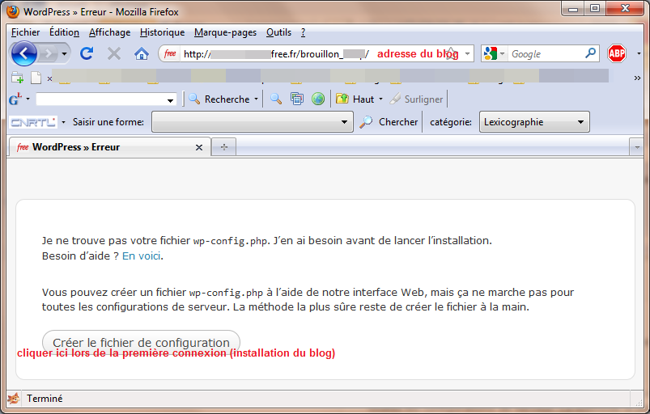This screenshot has height=414, width=650.
Task: Follow the En voici help link
Action: pos(142,256)
